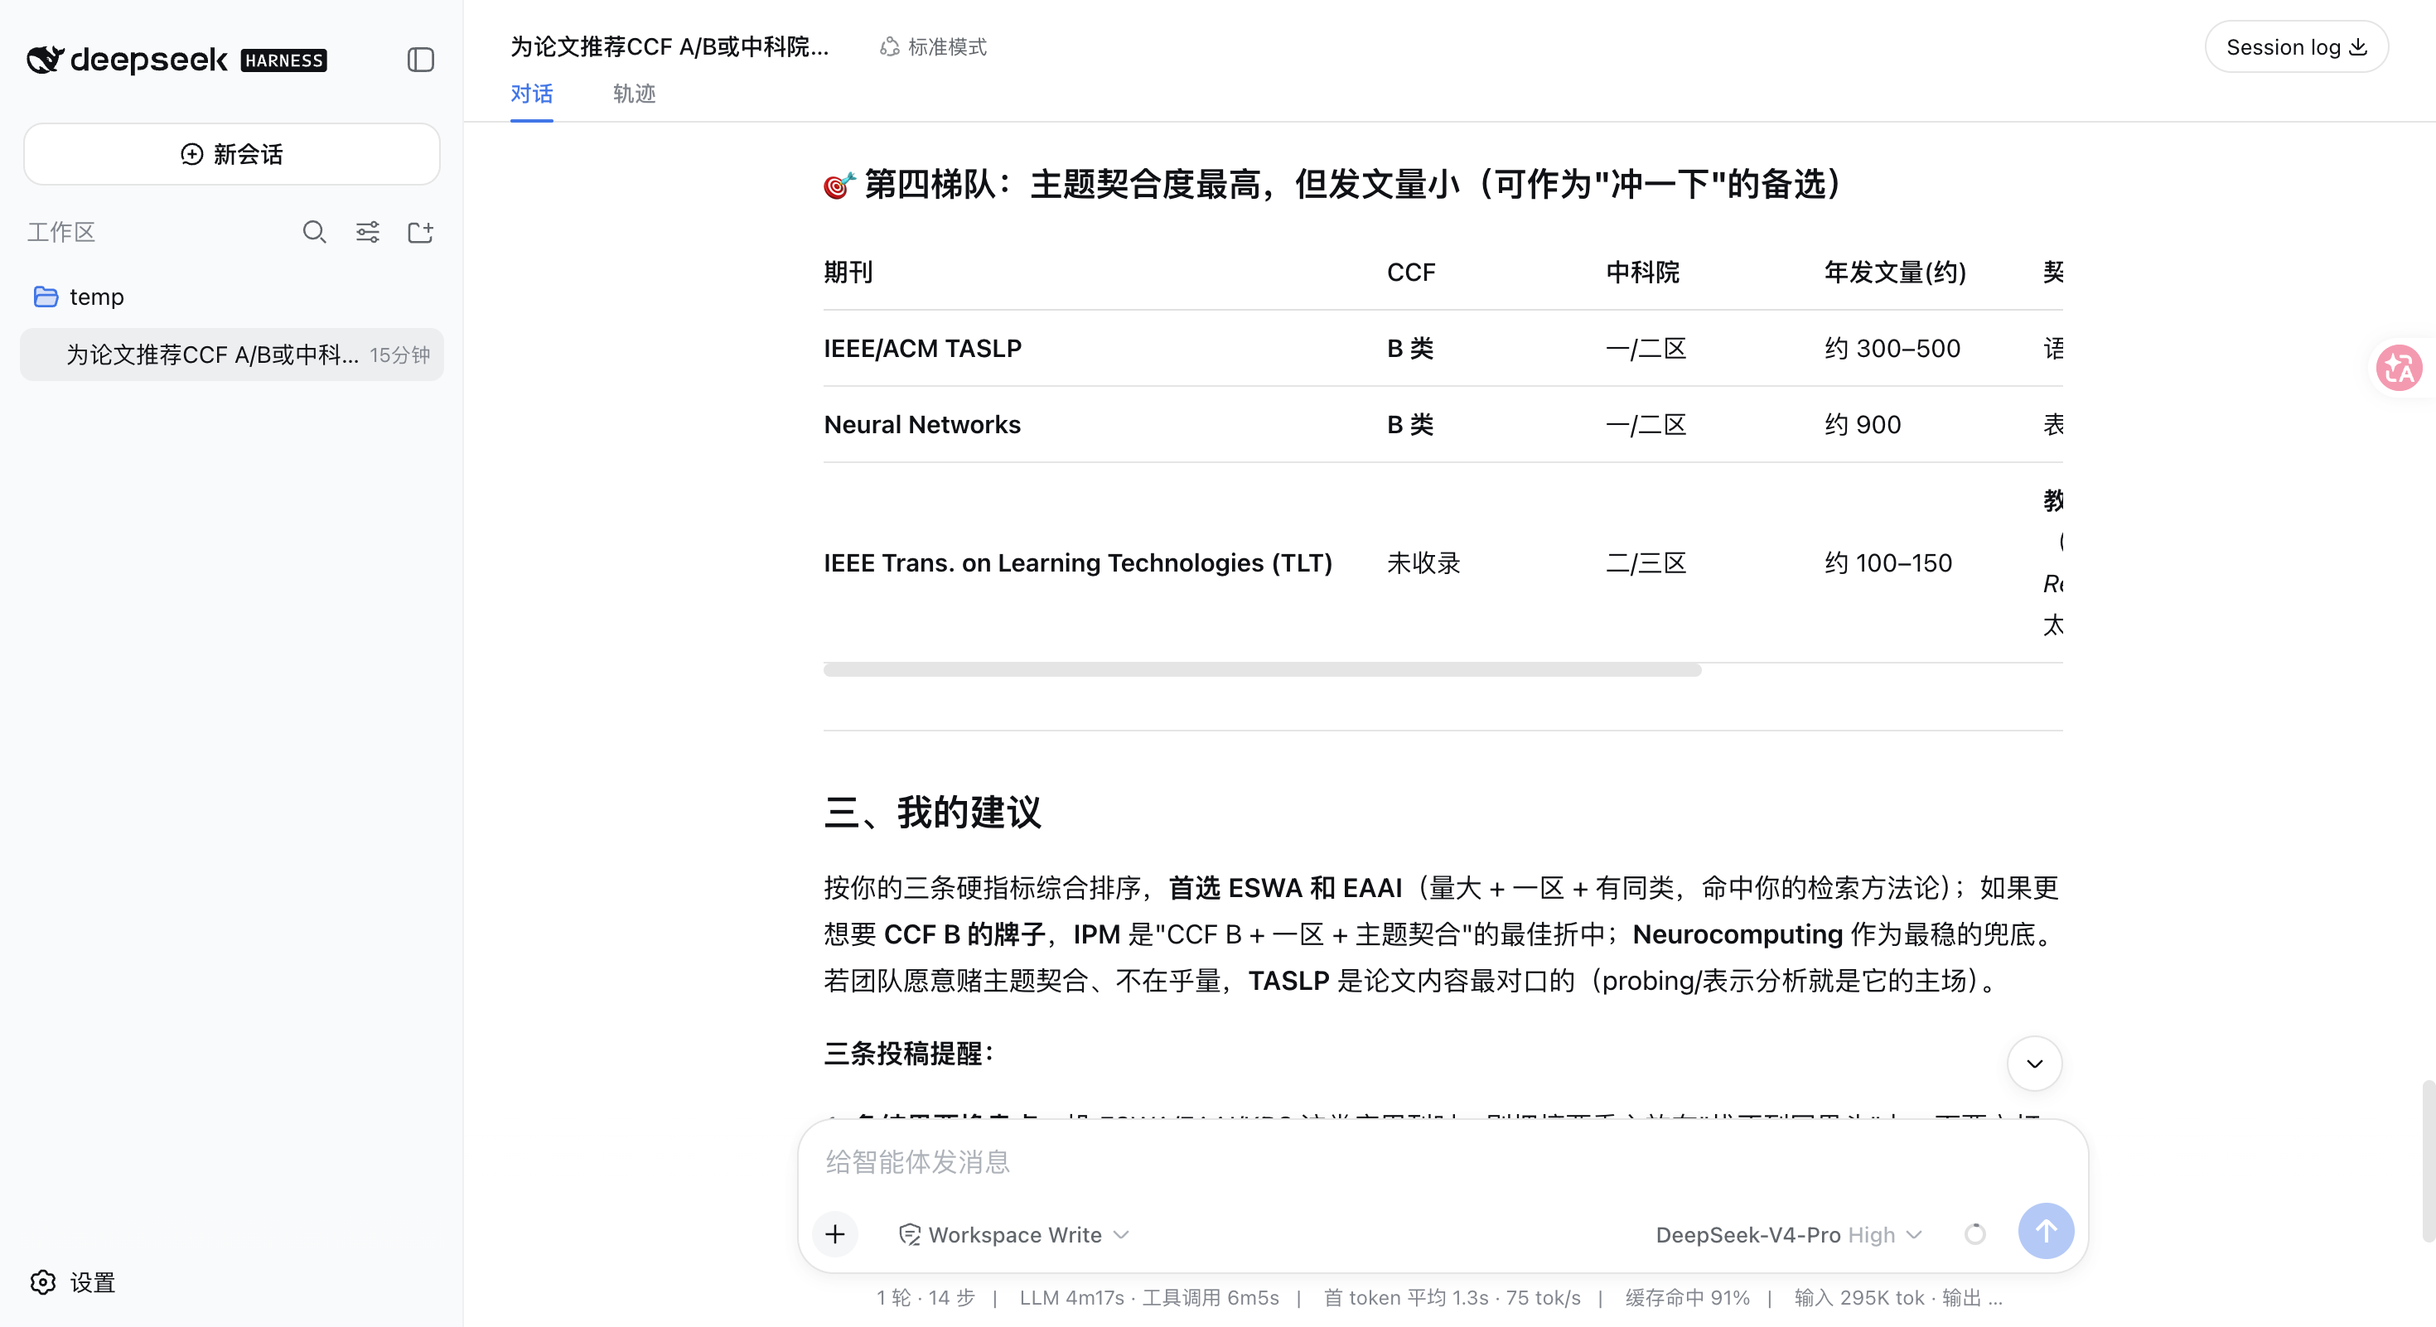Click the table horizontal scrollbar
Viewport: 2436px width, 1327px height.
coord(1261,670)
